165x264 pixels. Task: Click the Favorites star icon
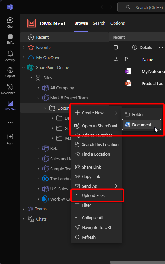[x=31, y=47]
